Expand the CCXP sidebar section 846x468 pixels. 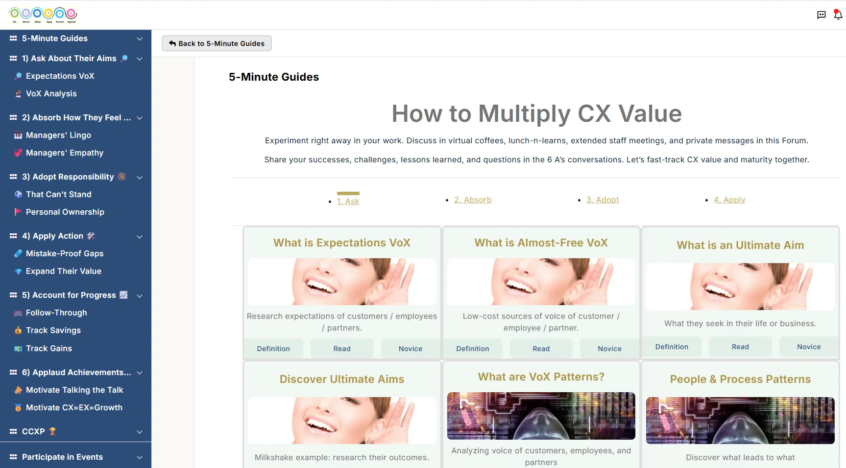click(140, 432)
